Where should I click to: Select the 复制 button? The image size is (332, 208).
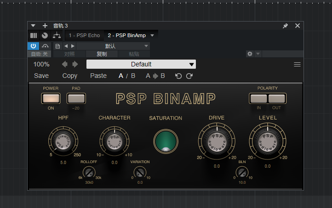tap(102, 54)
